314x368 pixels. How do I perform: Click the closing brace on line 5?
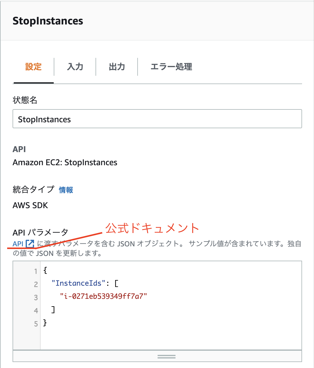(x=45, y=323)
